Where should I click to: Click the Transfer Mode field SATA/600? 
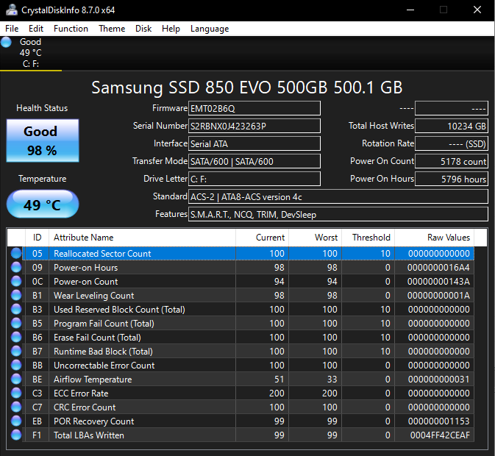(254, 161)
